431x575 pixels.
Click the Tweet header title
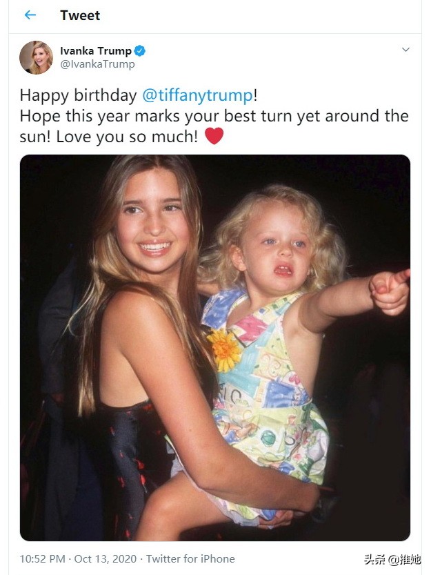[x=81, y=15]
